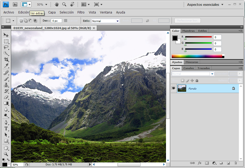Create a new layer from Layers panel
The image size is (245, 168).
click(228, 163)
